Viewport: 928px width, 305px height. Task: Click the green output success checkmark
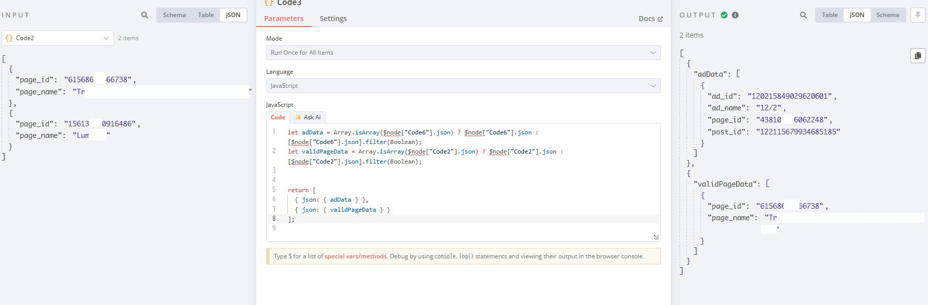724,15
